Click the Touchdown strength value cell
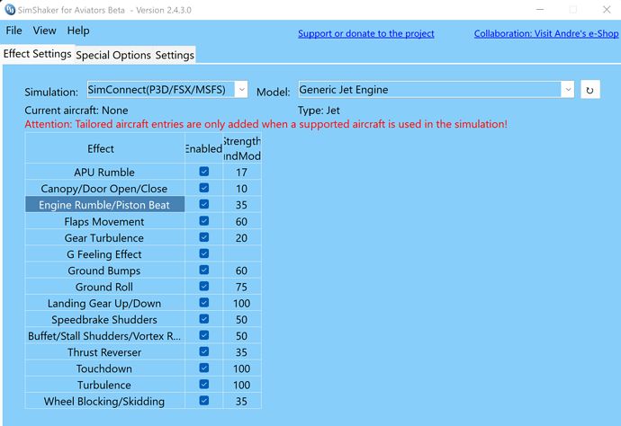Screen dimensions: 621x426 coord(241,368)
